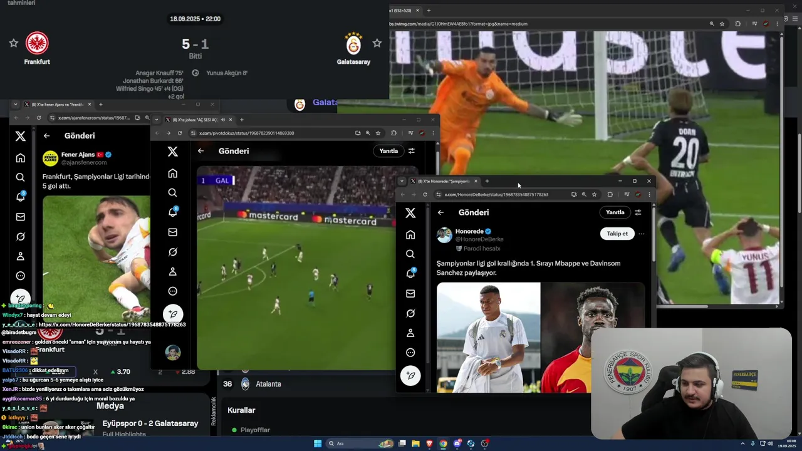The image size is (802, 451).
Task: Expand tab search chevron in Fener Ajans window
Action: pyautogui.click(x=16, y=105)
